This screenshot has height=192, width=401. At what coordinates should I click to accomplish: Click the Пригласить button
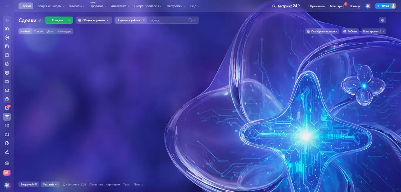[317, 6]
